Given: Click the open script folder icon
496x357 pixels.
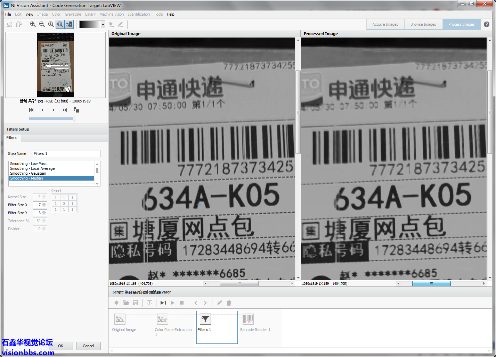Looking at the screenshot, I should tap(126, 303).
